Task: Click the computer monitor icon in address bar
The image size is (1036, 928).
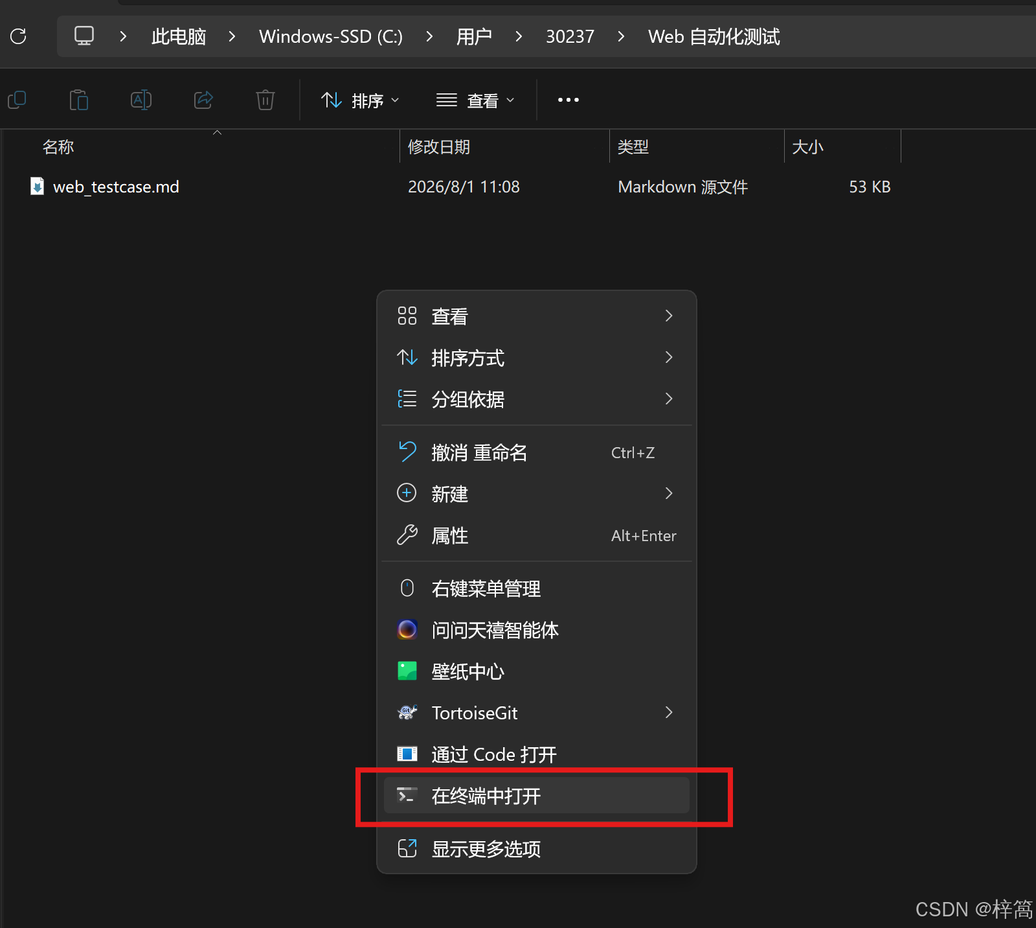Action: click(x=84, y=36)
